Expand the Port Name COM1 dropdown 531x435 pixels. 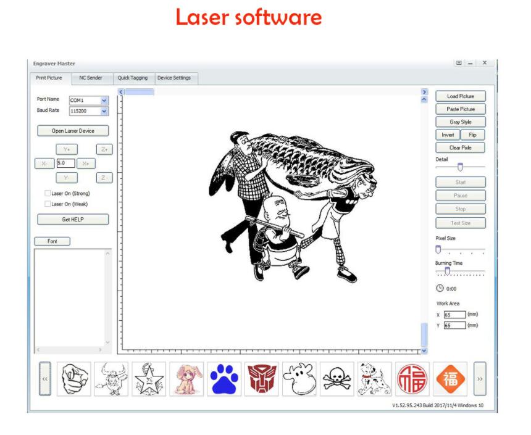point(104,100)
